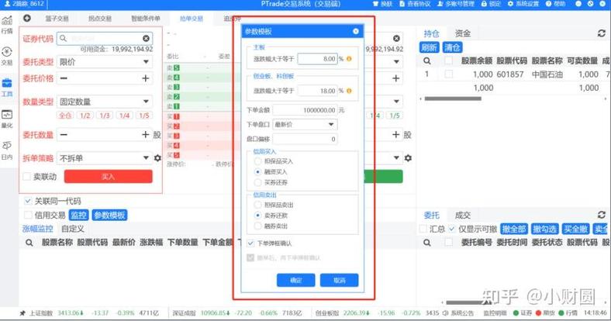
Task: Click the gear icon of the right sell panel
Action: (408, 157)
